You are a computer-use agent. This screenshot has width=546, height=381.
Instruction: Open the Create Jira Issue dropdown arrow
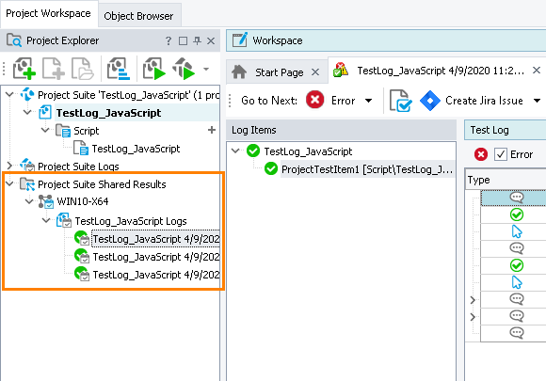(537, 101)
